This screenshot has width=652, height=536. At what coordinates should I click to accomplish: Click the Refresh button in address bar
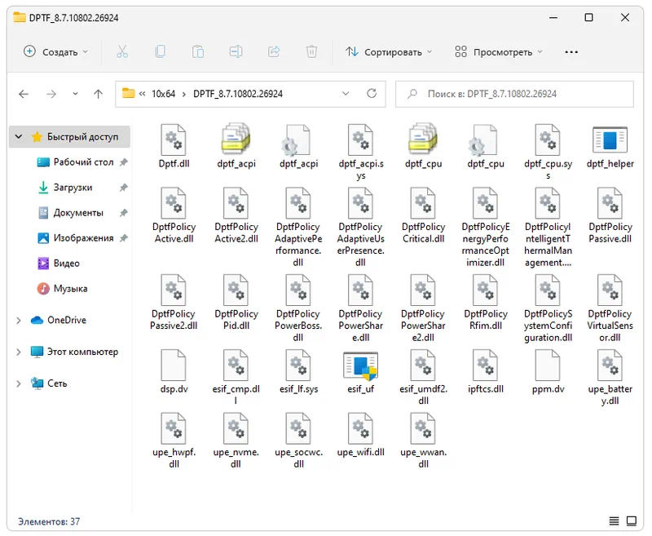click(x=372, y=94)
